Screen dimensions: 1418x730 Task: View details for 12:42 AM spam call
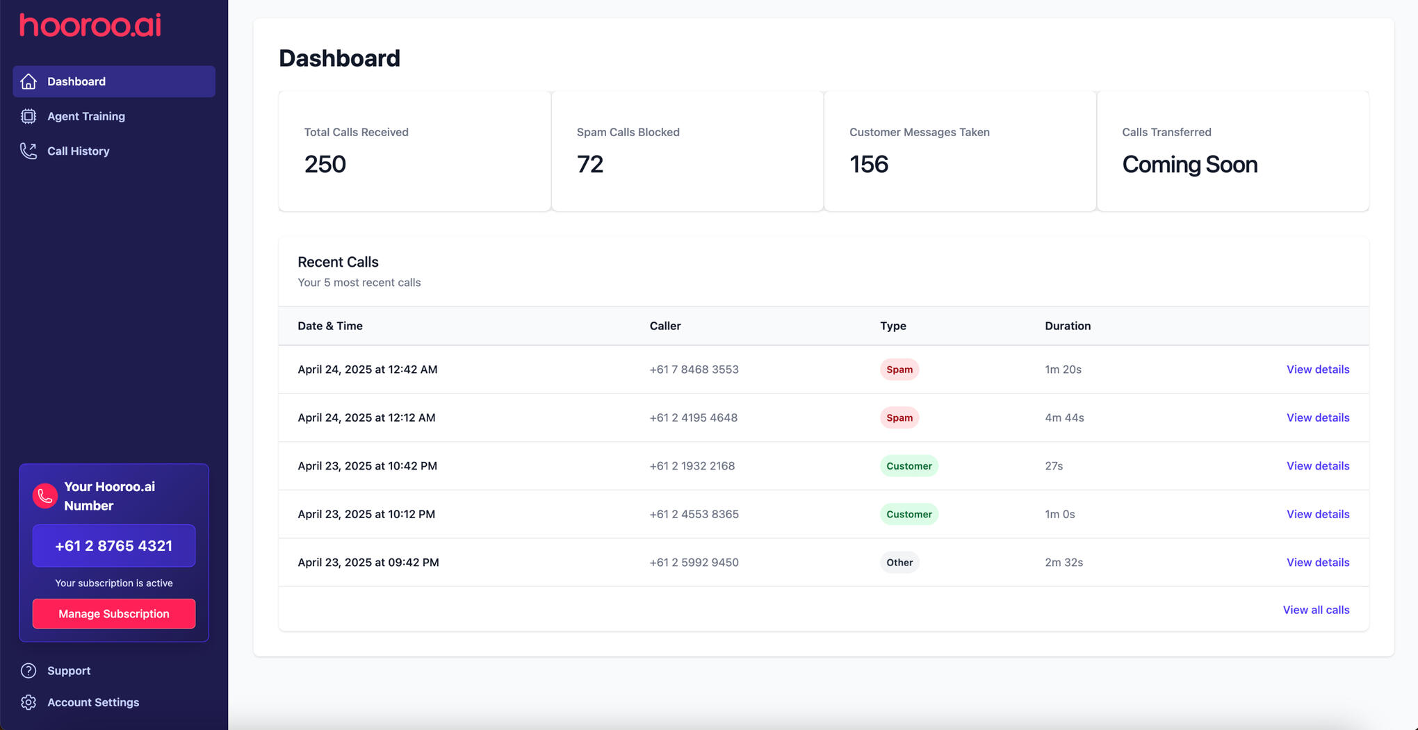1317,370
